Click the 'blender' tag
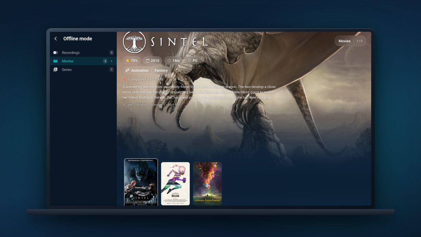 [x=156, y=105]
